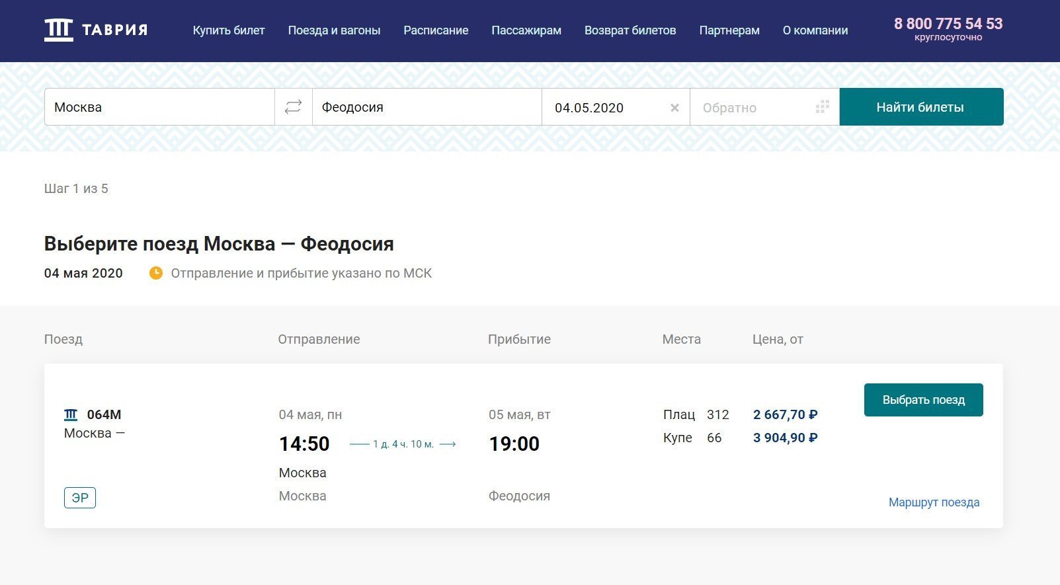1060x585 pixels.
Task: Click Найти билеты button
Action: coord(921,107)
